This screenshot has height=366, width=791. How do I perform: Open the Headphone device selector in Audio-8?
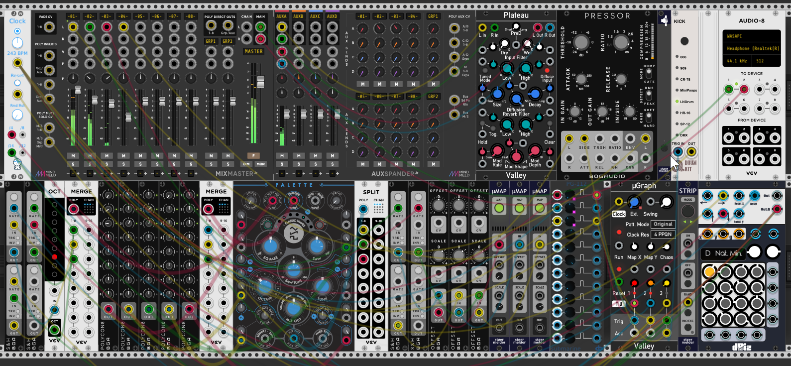tap(752, 48)
